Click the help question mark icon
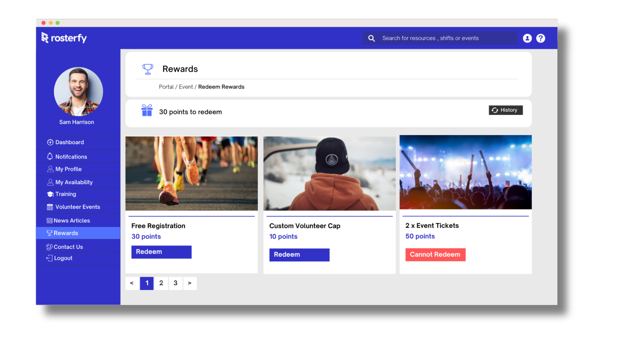This screenshot has height=350, width=623. [540, 38]
